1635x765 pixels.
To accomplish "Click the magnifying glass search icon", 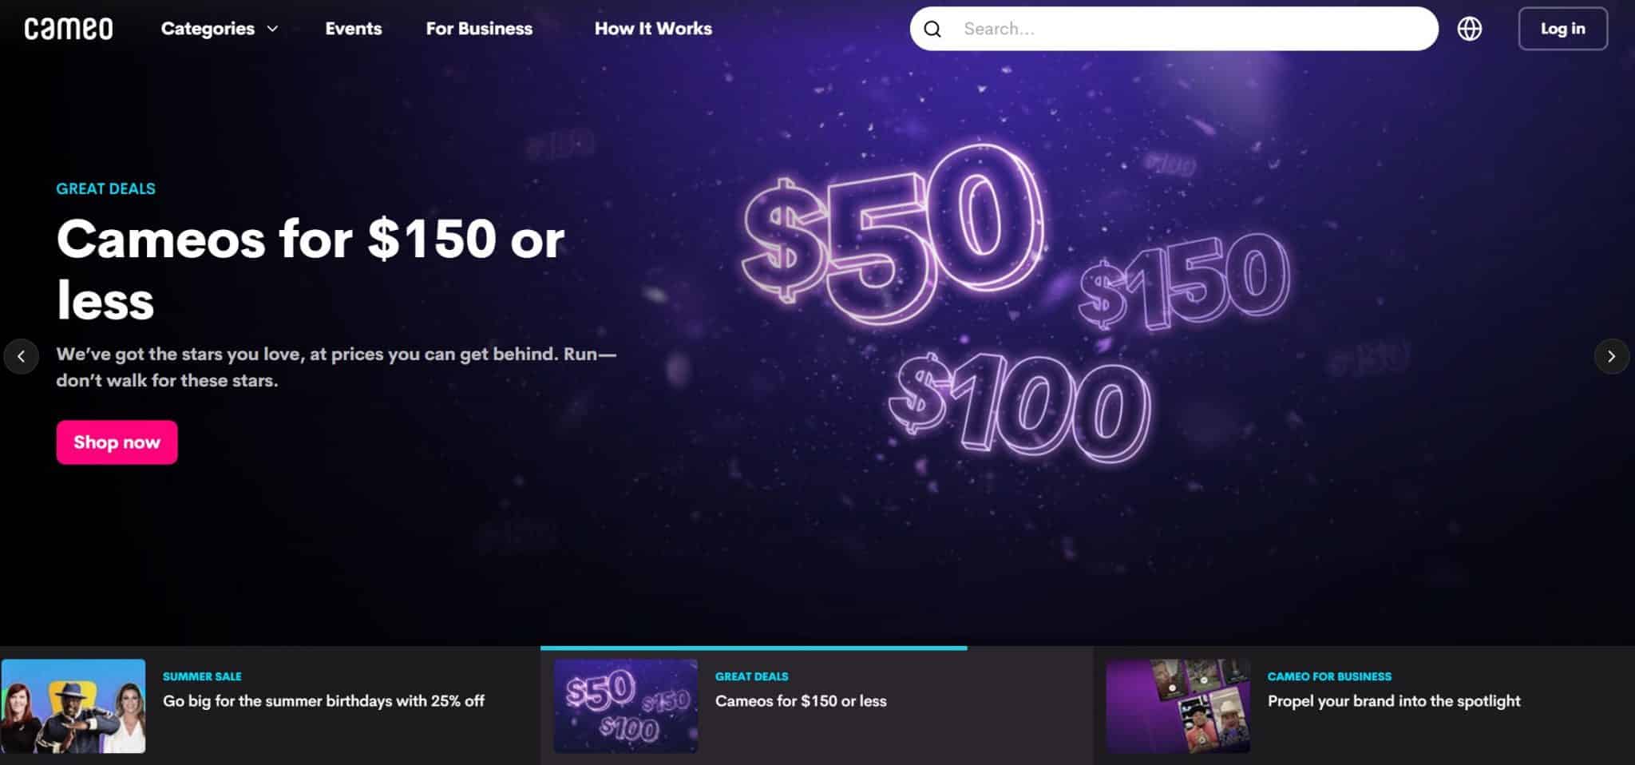I will [x=932, y=30].
